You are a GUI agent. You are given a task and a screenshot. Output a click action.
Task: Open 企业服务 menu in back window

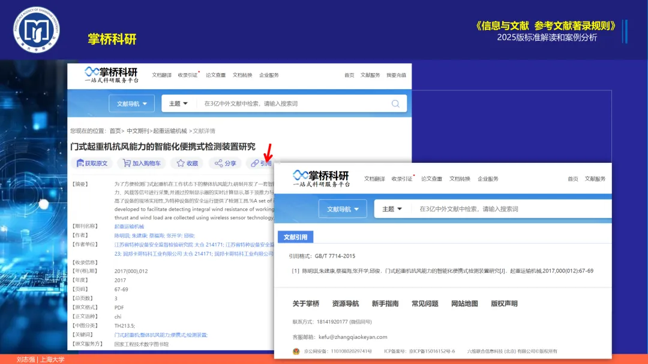[x=269, y=75]
